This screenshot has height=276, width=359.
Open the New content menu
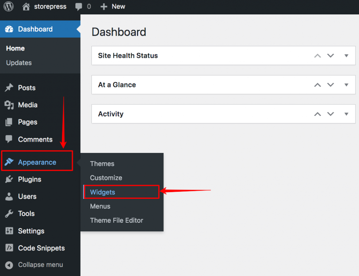[x=113, y=7]
